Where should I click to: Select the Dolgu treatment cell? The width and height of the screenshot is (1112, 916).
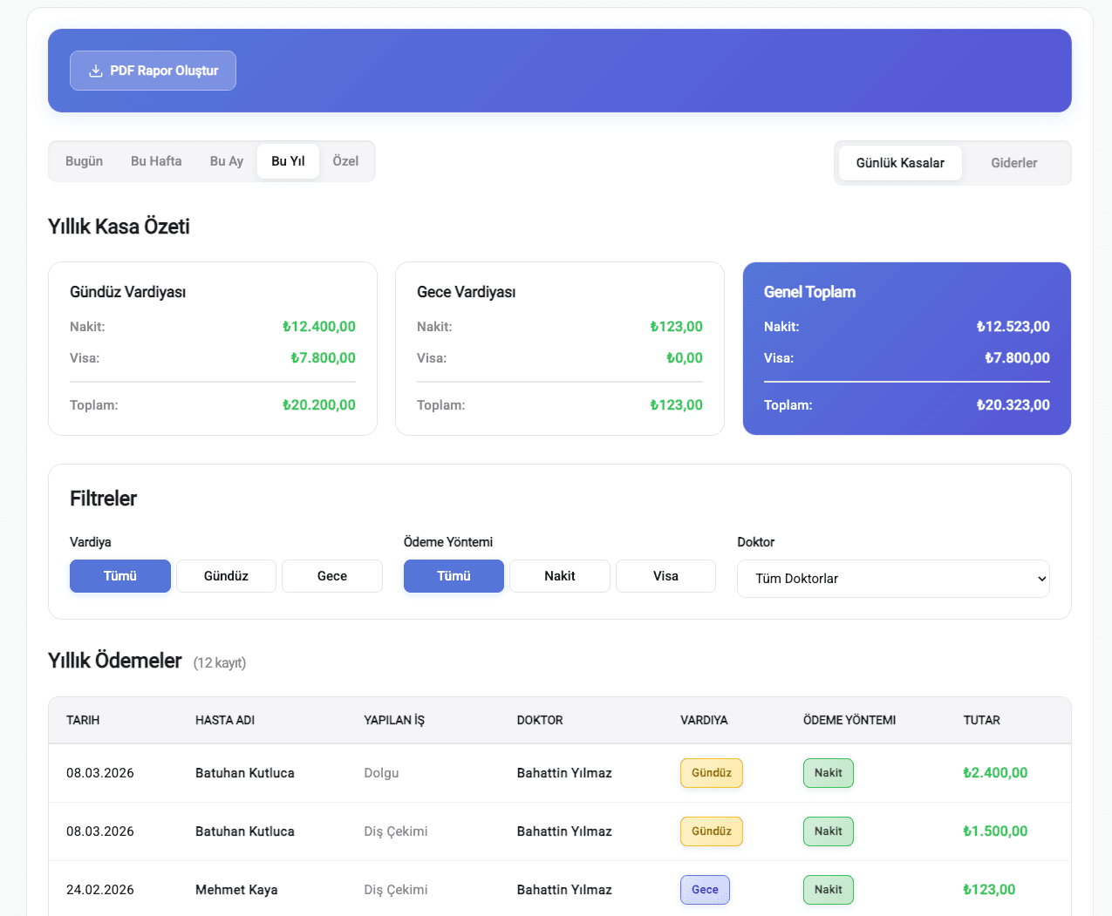(381, 773)
